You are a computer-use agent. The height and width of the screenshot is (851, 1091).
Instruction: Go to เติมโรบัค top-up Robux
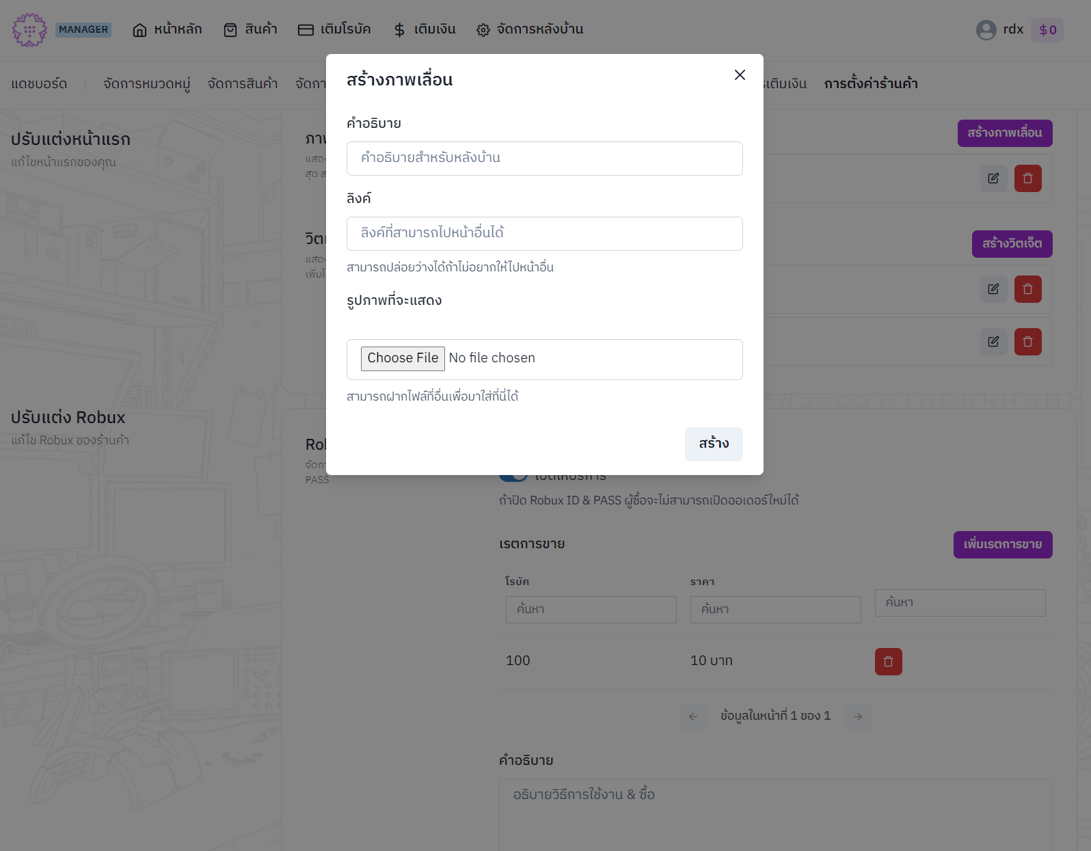[334, 29]
